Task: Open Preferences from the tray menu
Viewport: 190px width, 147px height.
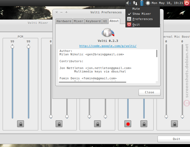Action: (x=143, y=19)
